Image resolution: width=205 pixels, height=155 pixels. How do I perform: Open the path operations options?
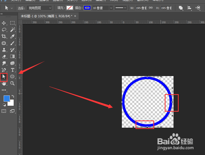tap(181, 8)
